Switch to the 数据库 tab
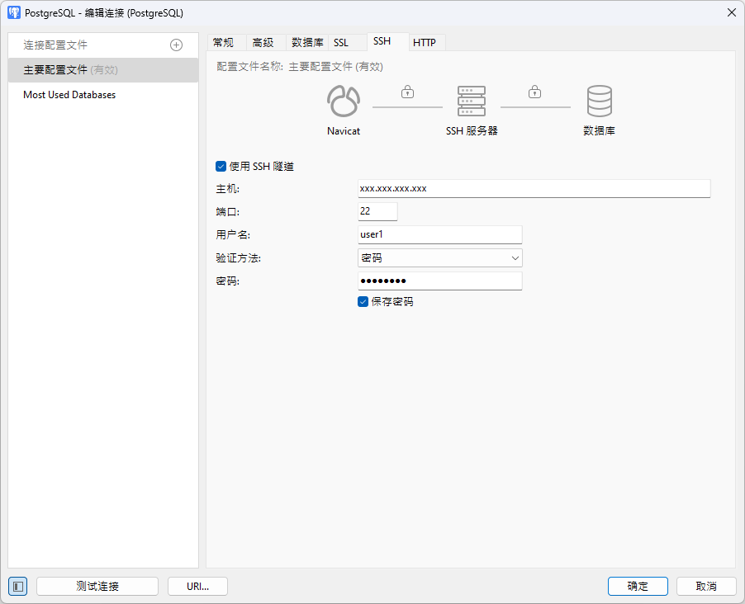Image resolution: width=745 pixels, height=604 pixels. (307, 43)
